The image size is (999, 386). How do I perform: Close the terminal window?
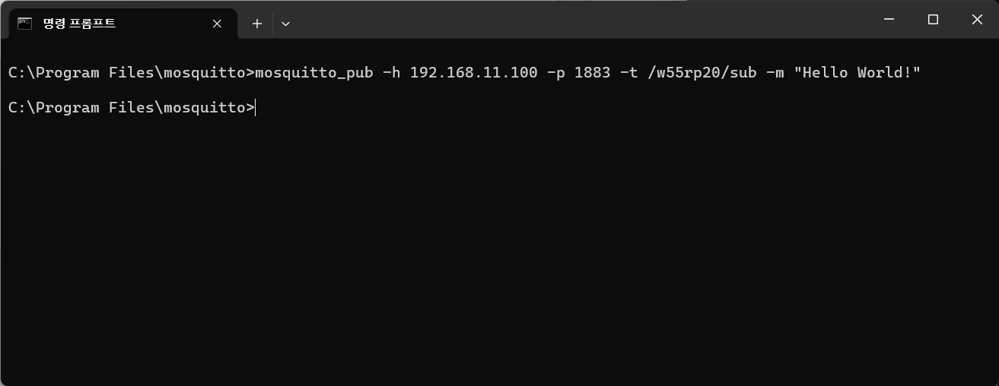[977, 20]
